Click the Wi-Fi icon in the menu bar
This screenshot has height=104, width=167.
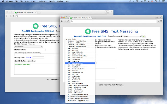[137, 1]
